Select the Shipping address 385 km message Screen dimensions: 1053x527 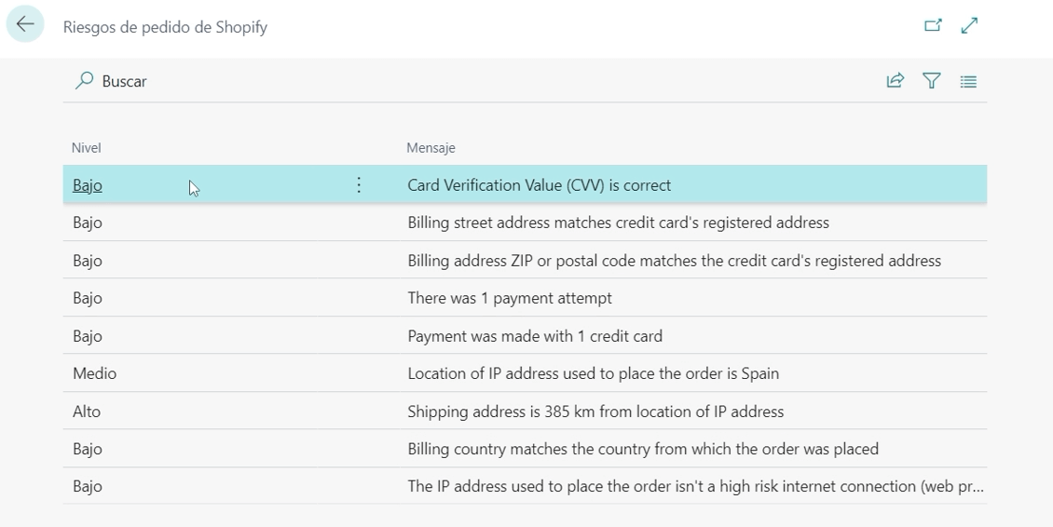click(595, 412)
